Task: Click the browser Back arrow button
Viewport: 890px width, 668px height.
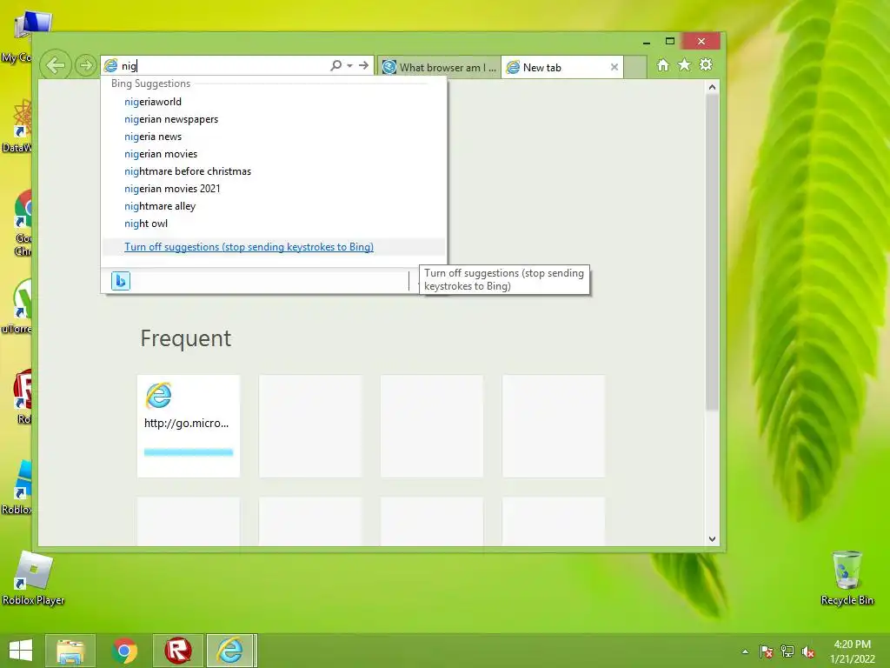Action: pos(56,65)
